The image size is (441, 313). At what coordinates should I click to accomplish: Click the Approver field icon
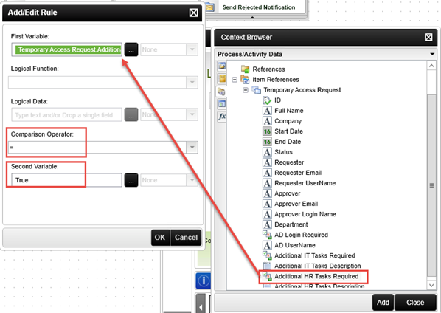267,193
